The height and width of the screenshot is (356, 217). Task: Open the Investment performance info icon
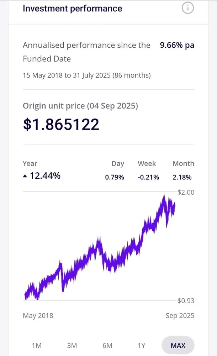(188, 8)
